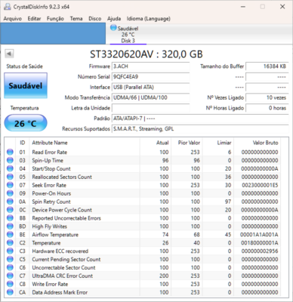
Task: Click the CrystalDiskInfo app icon in title bar
Action: (x=8, y=7)
